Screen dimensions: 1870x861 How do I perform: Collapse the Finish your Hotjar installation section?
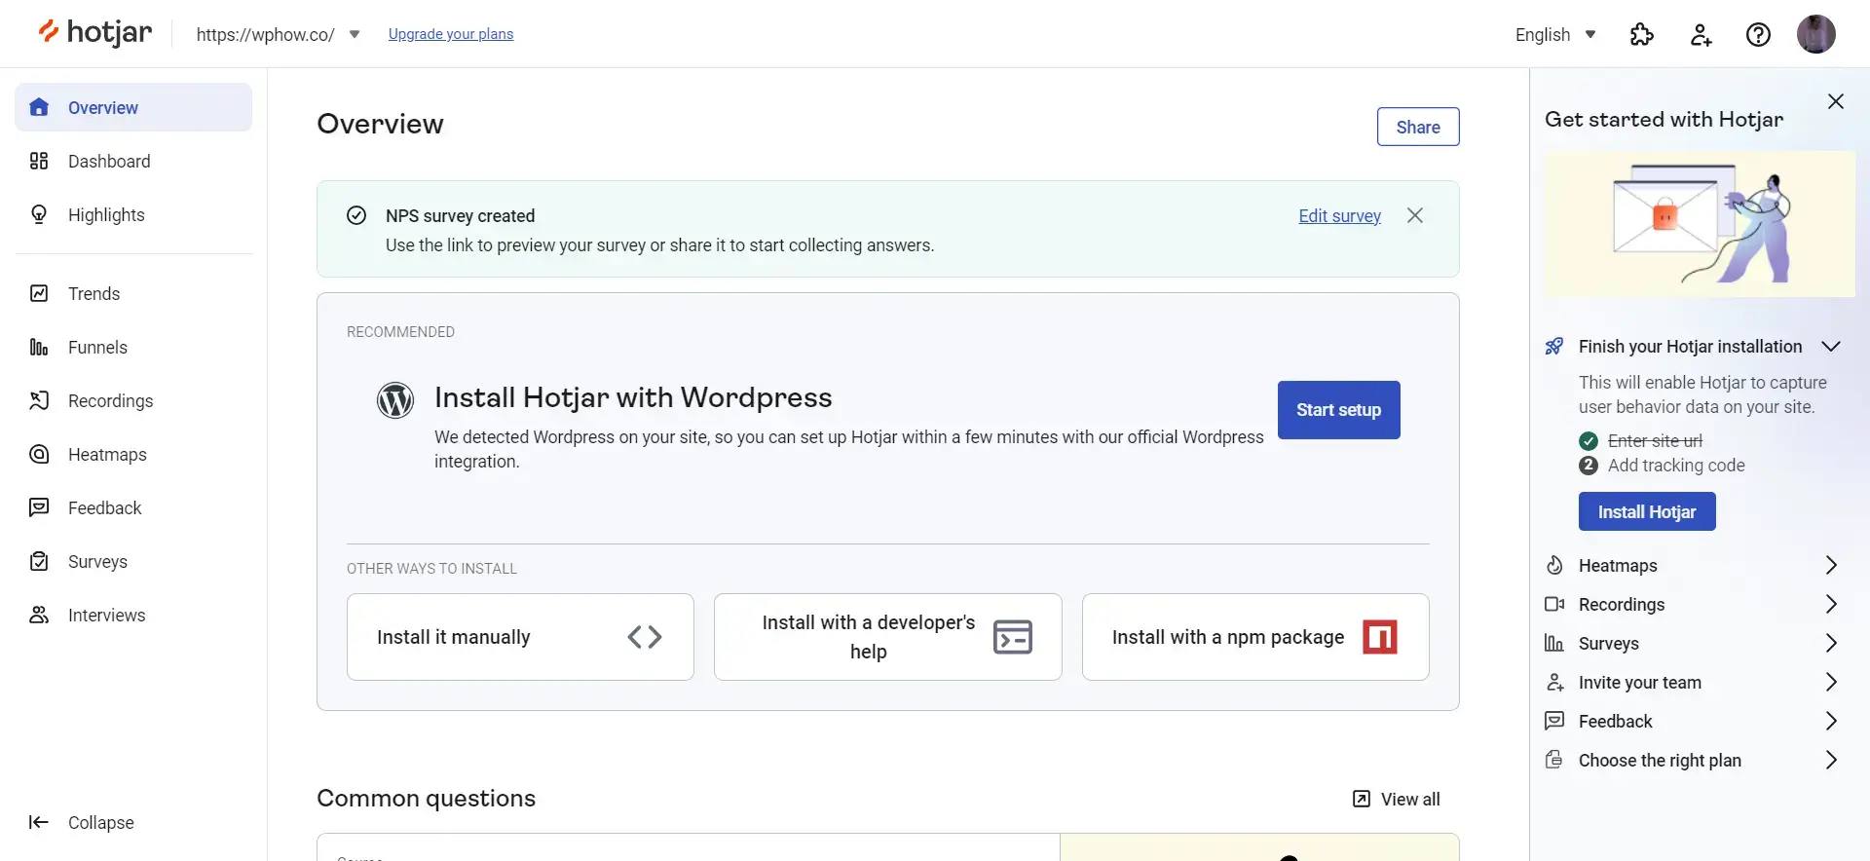point(1831,347)
